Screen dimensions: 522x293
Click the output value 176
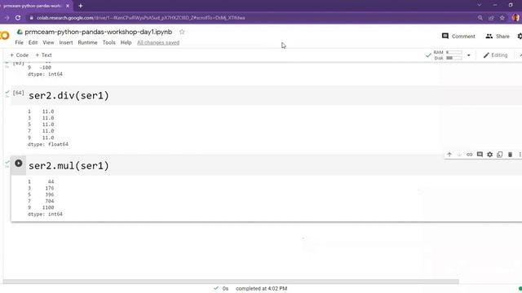[x=50, y=188]
